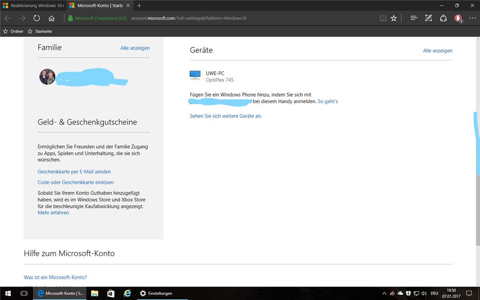Reload the page with the refresh icon
Screen dimensions: 480x300
click(x=37, y=18)
